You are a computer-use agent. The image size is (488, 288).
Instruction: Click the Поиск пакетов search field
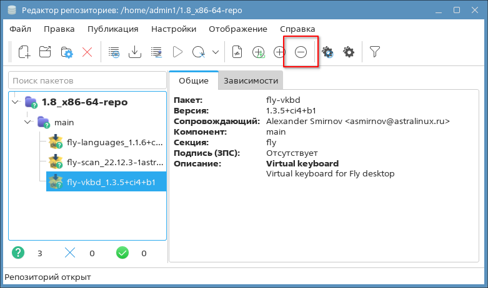coord(86,80)
